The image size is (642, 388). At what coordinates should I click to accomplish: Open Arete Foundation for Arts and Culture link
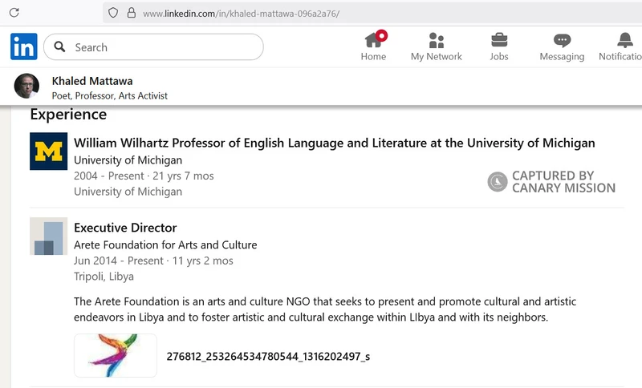click(165, 245)
